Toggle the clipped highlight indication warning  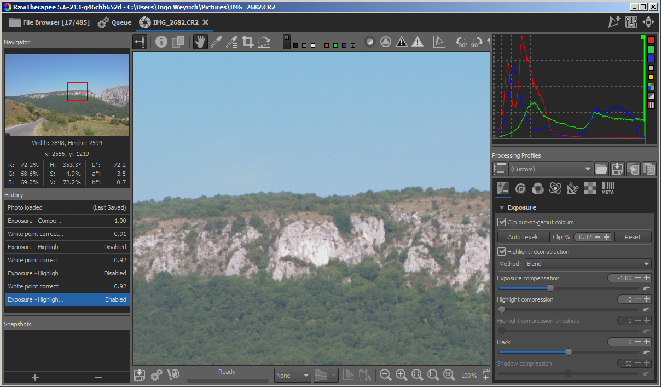coord(418,42)
